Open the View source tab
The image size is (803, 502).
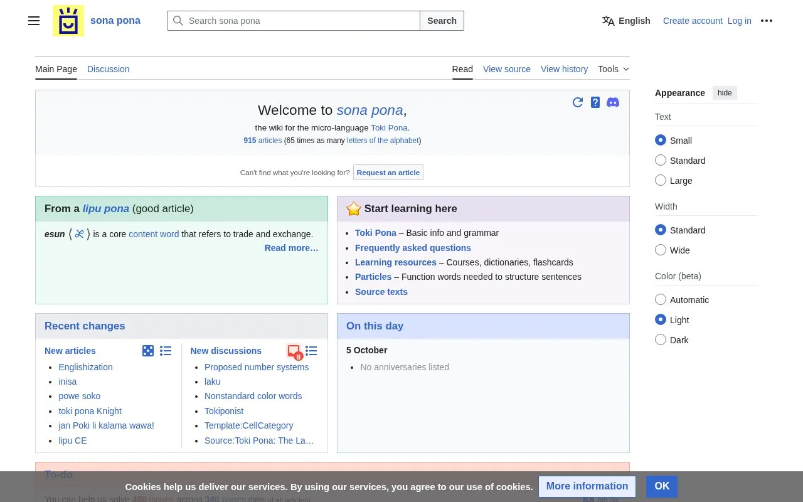(x=507, y=69)
